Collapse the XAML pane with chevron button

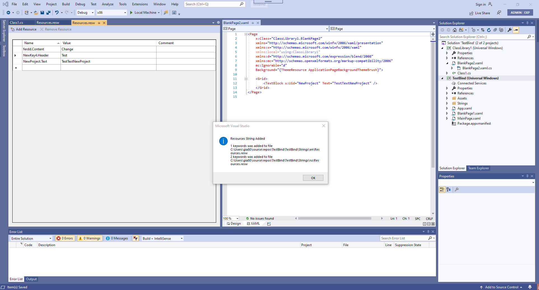tap(433, 224)
